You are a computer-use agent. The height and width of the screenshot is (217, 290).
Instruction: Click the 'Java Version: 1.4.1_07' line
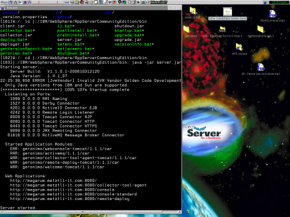tap(39, 76)
